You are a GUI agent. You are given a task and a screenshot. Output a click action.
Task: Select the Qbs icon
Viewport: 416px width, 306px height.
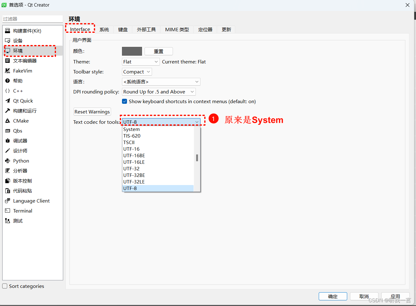coord(8,131)
